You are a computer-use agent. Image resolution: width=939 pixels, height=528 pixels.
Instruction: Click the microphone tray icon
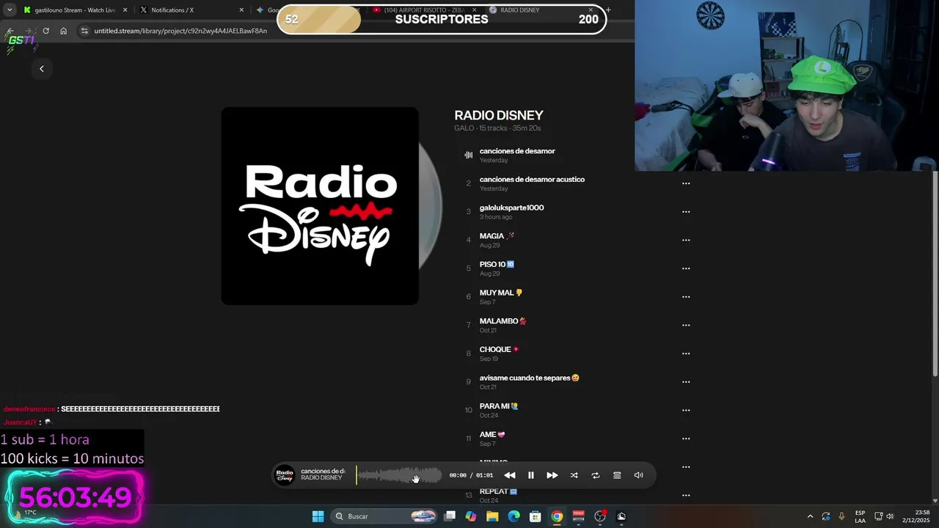pos(841,516)
